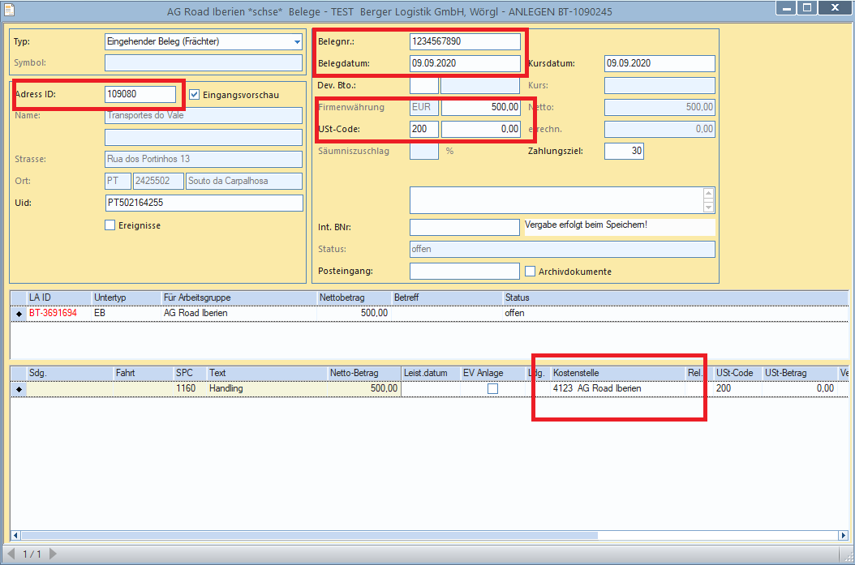Tick the EV Anlage checkbox in Handling row
The height and width of the screenshot is (565, 855).
tap(492, 389)
